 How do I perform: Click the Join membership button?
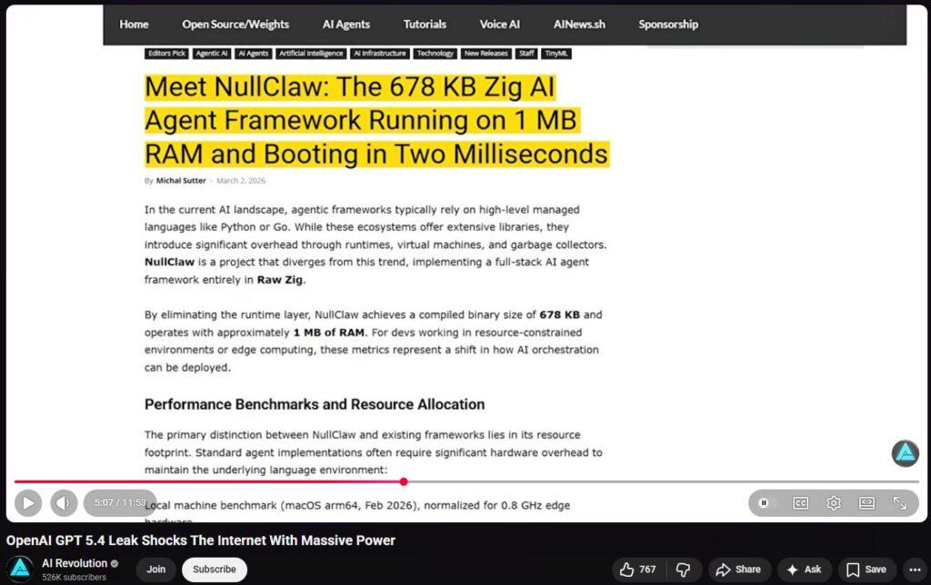(155, 570)
